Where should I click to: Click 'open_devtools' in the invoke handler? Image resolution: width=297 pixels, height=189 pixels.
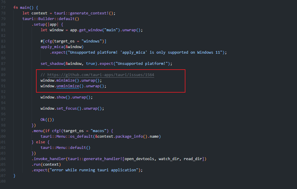139,159
